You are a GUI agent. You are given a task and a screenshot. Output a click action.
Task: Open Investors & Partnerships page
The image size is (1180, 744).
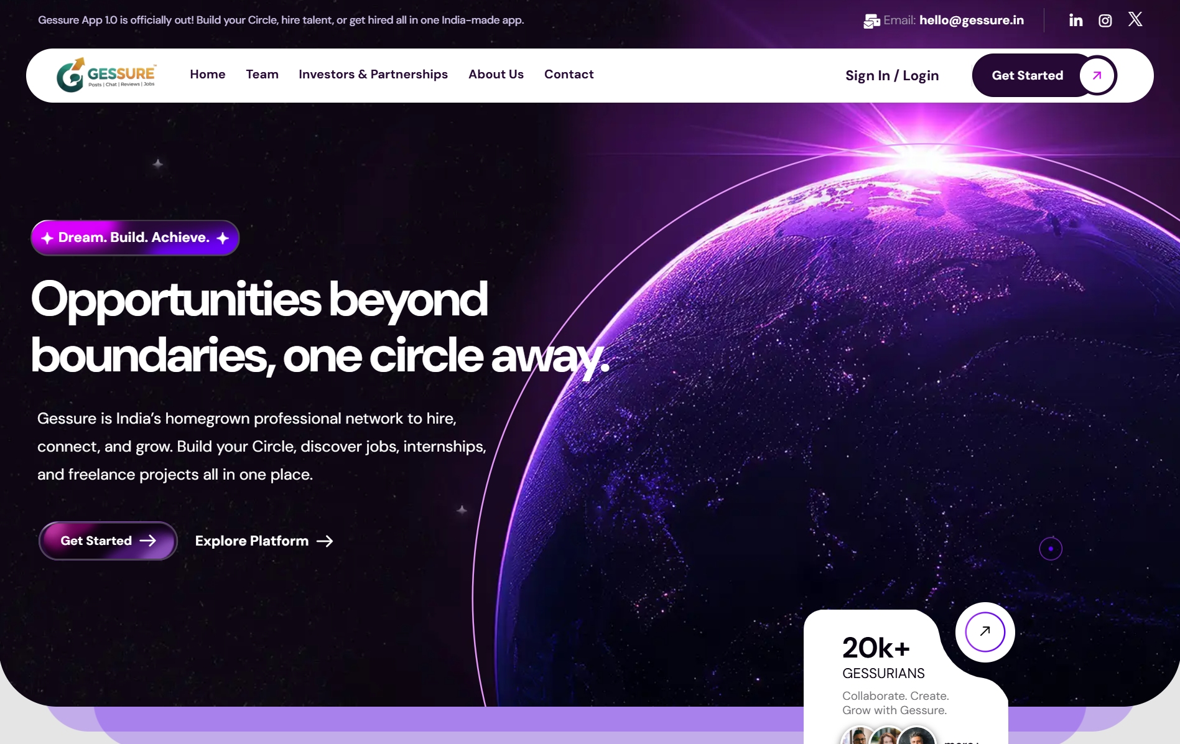373,74
